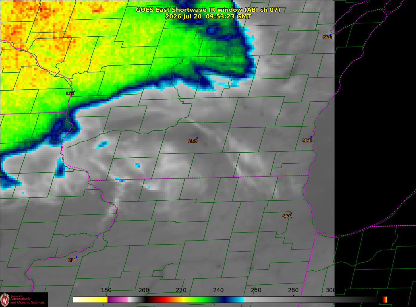Click the green segment of the colorbar
Image resolution: width=416 pixels, height=307 pixels.
[203, 300]
